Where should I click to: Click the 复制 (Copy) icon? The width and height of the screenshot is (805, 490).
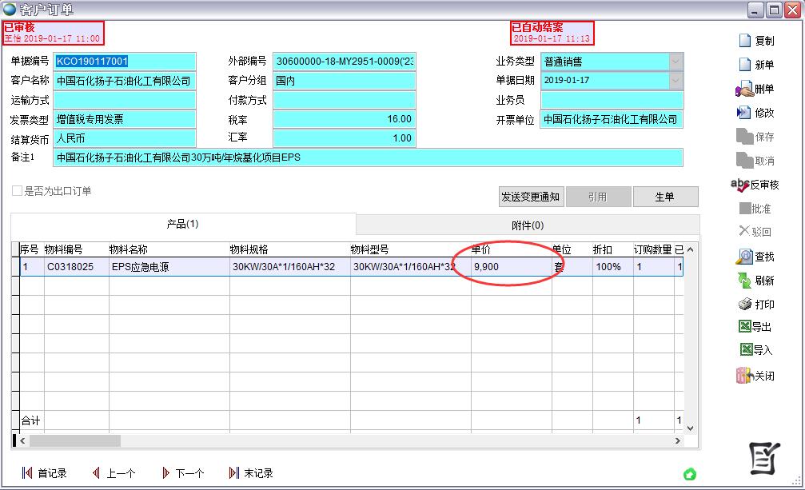point(756,41)
